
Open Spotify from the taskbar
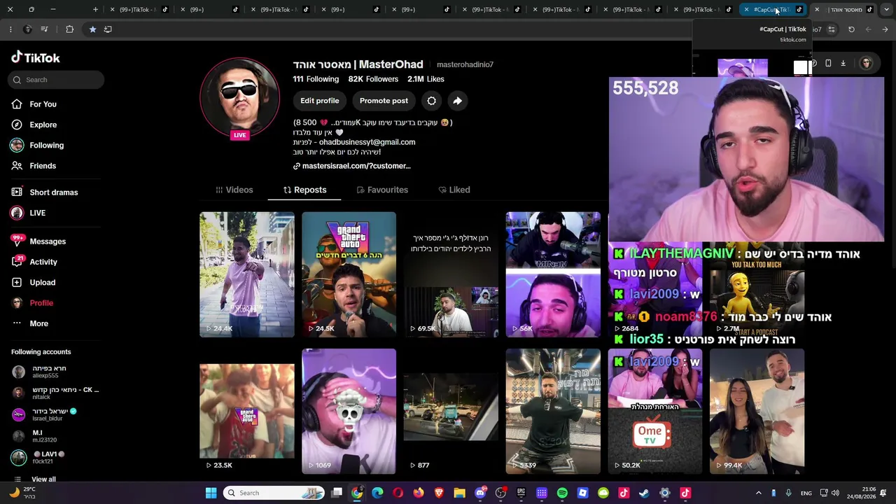coord(562,493)
